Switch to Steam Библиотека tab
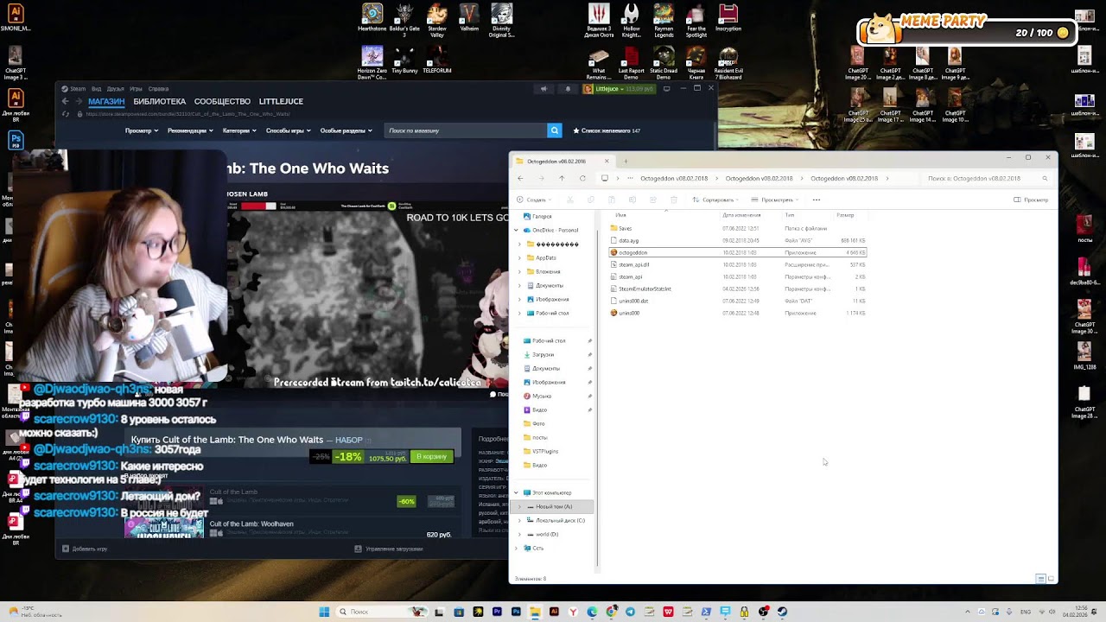The height and width of the screenshot is (622, 1106). [x=160, y=101]
